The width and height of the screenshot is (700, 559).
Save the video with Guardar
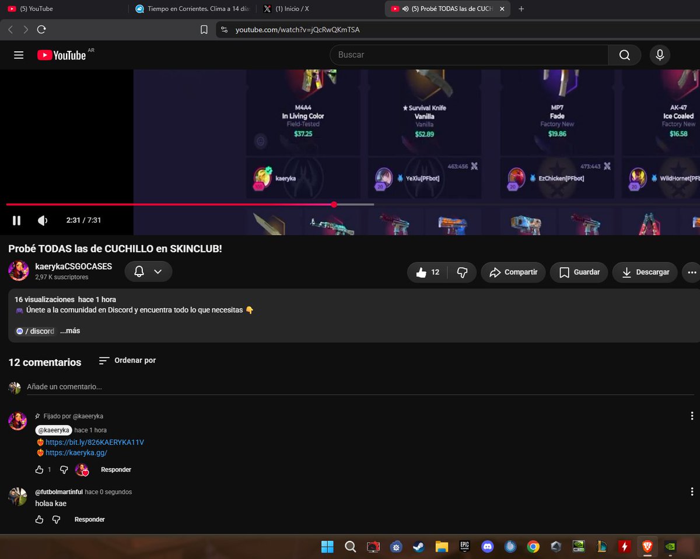click(579, 272)
